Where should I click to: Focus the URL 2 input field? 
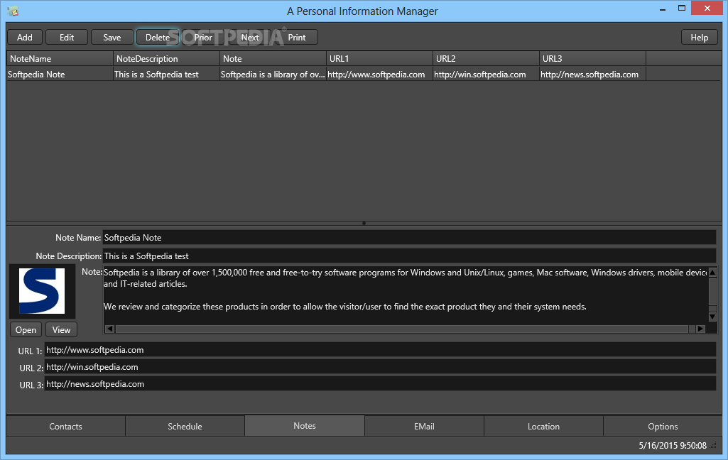[380, 367]
